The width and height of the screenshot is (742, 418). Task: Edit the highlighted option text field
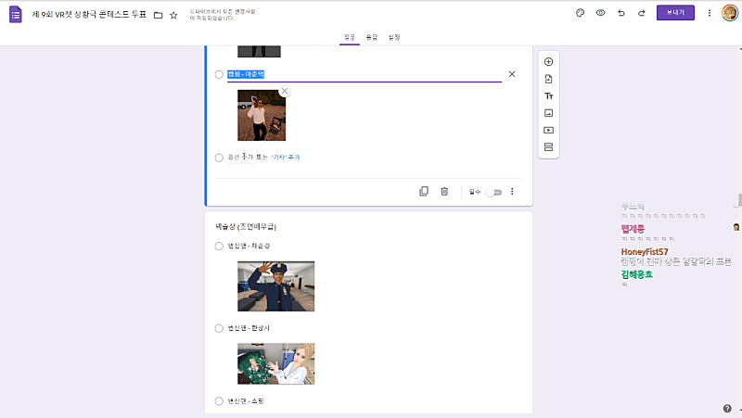point(365,75)
